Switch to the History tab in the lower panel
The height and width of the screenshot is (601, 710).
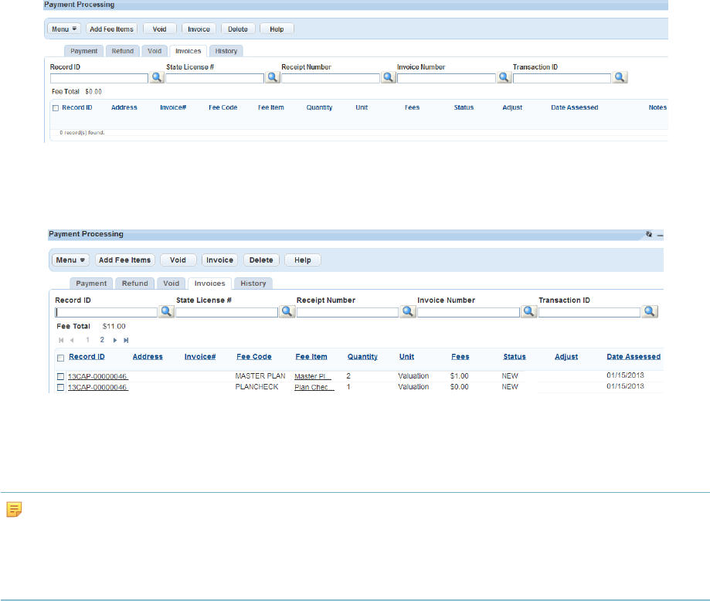coord(253,284)
